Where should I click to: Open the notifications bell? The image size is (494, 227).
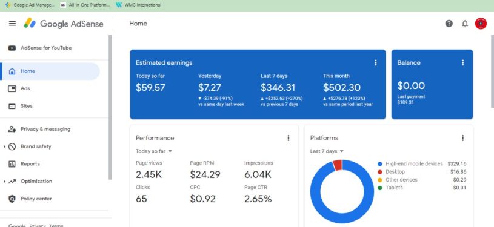point(465,24)
